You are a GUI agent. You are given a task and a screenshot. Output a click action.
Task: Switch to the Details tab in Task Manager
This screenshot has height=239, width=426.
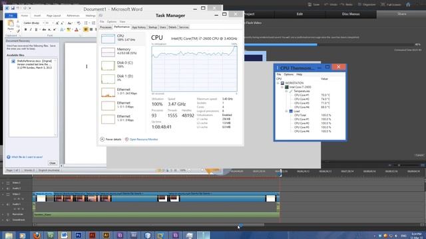(x=172, y=27)
